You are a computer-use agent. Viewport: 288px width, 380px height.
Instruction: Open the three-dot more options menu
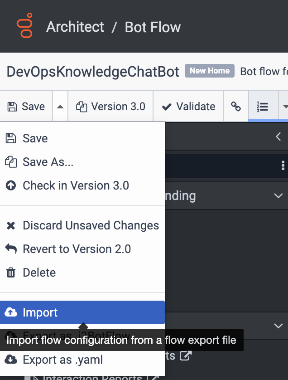tap(283, 166)
